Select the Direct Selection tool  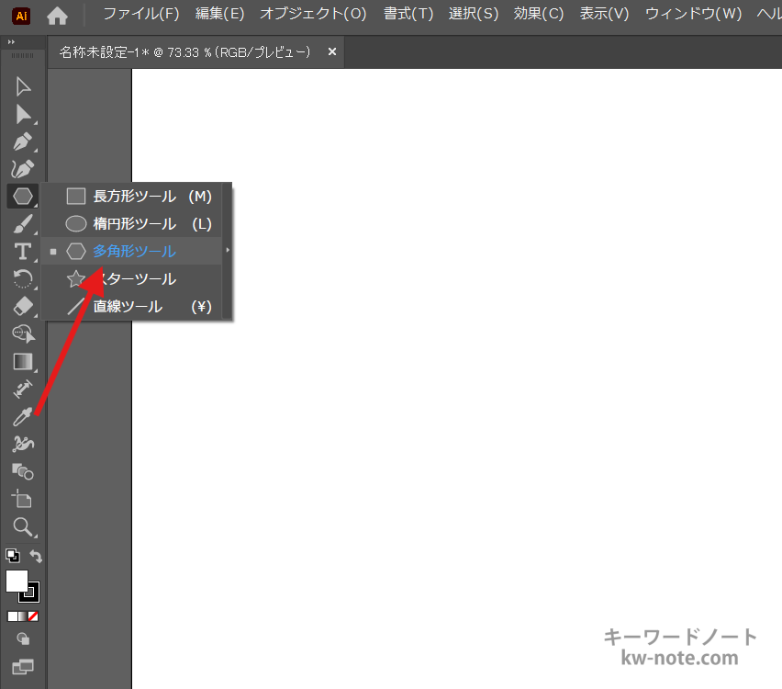[23, 115]
